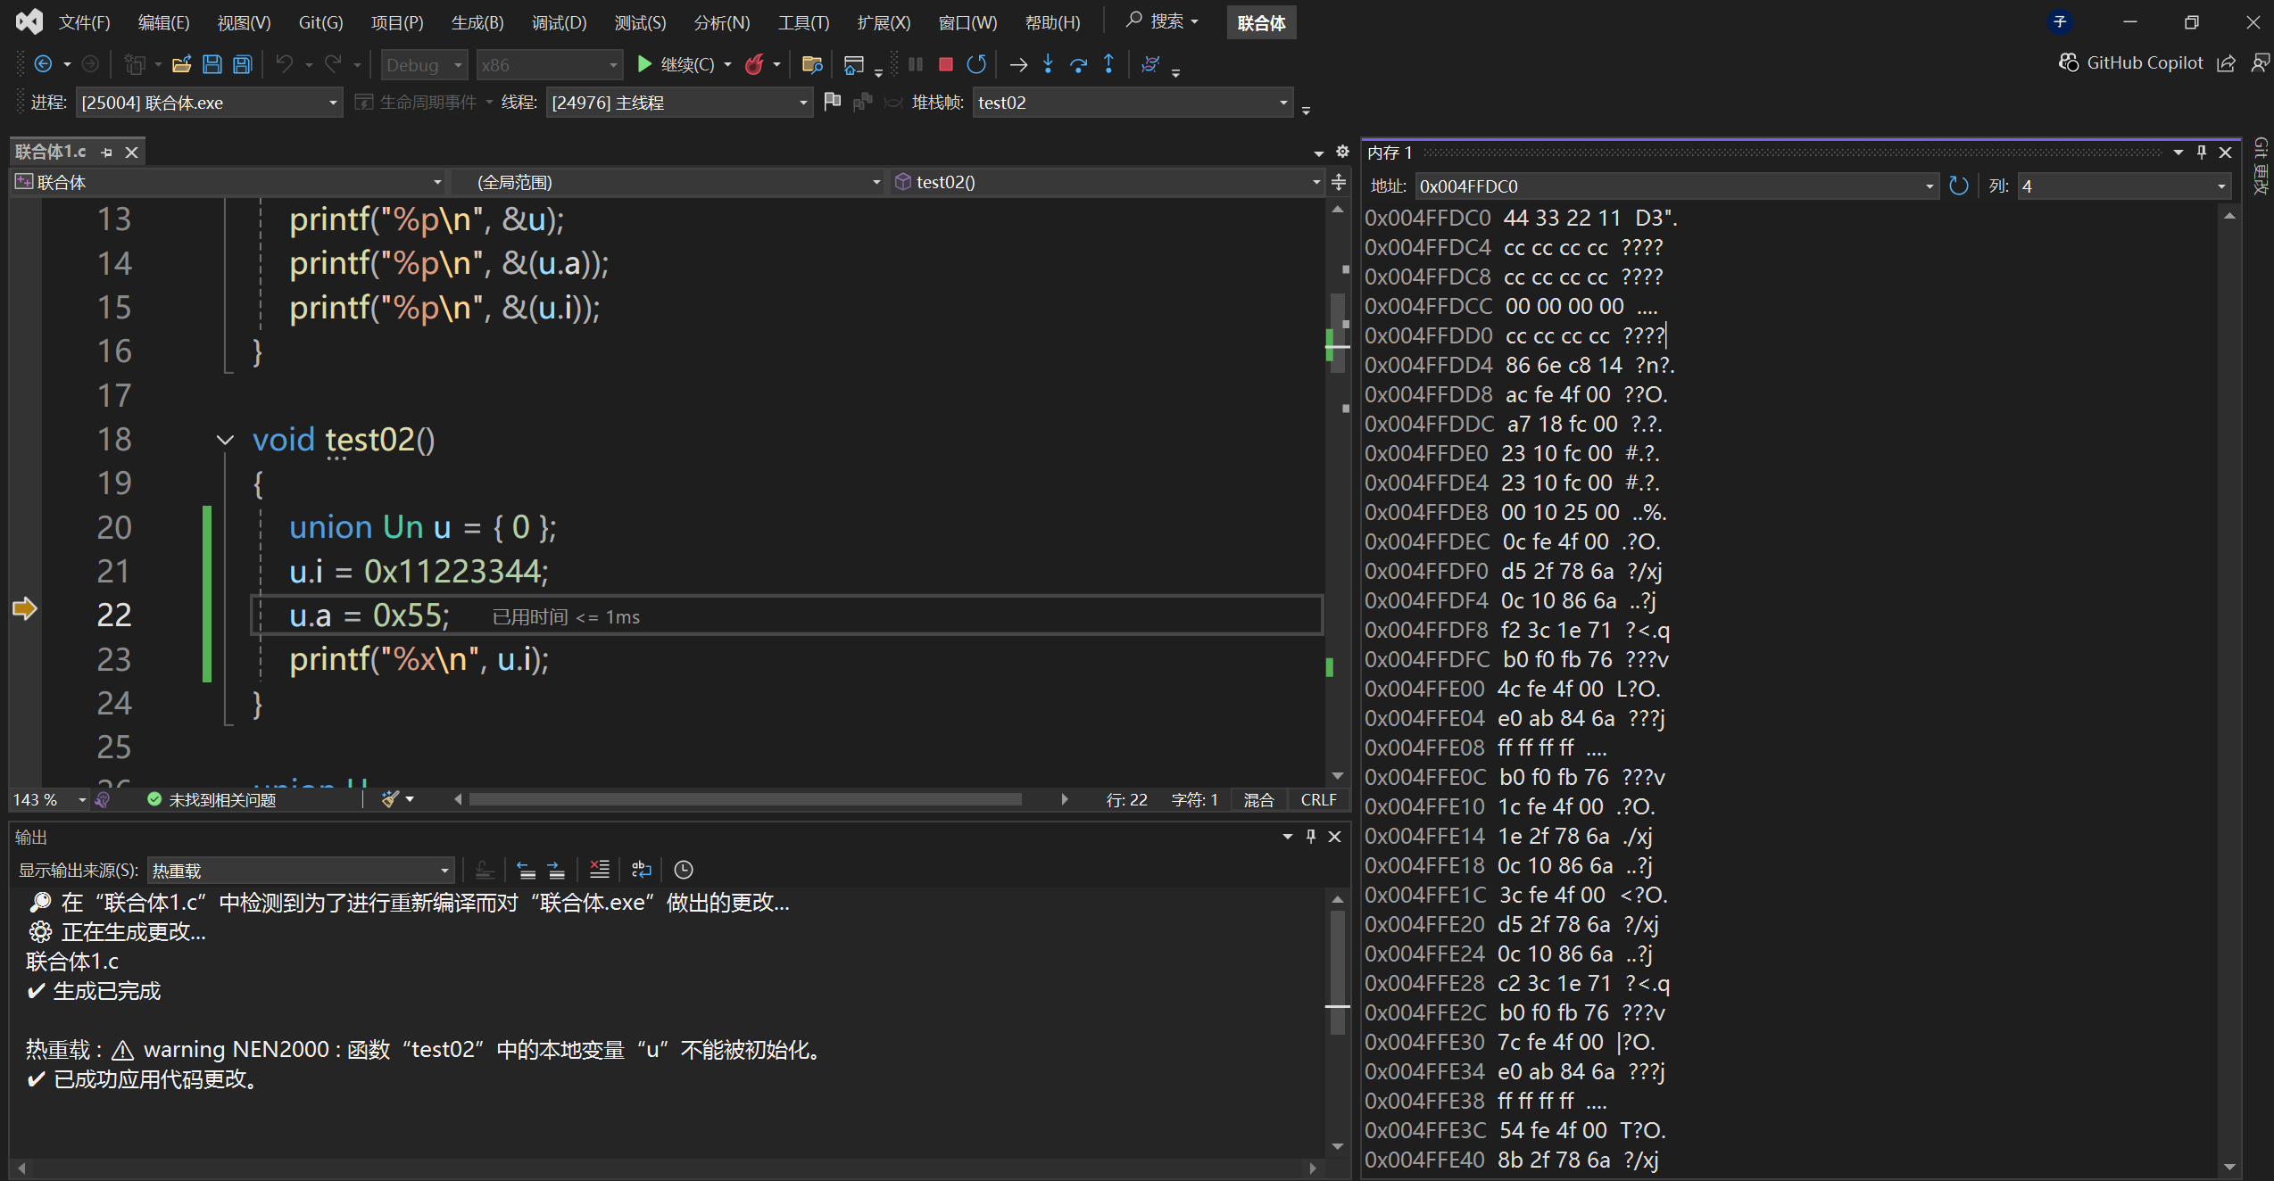Click the GitHub Copilot button

[x=2131, y=62]
